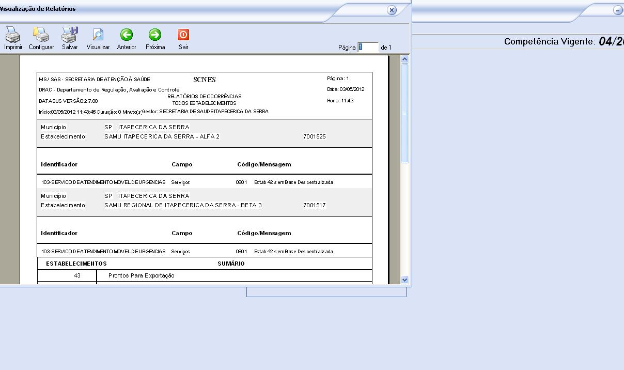Click the Competência Vigente label
The height and width of the screenshot is (370, 624).
pyautogui.click(x=550, y=41)
